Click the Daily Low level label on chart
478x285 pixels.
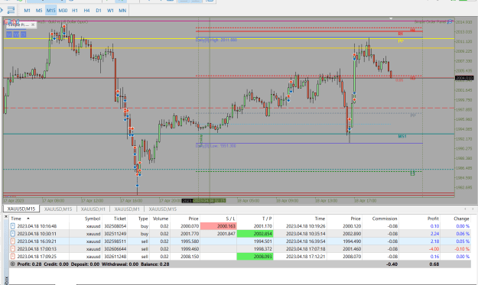[x=216, y=146]
